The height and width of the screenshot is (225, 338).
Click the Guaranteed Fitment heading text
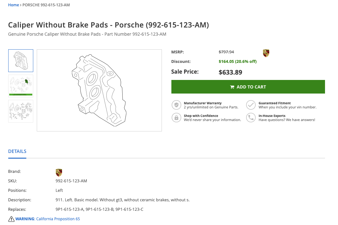(x=275, y=103)
